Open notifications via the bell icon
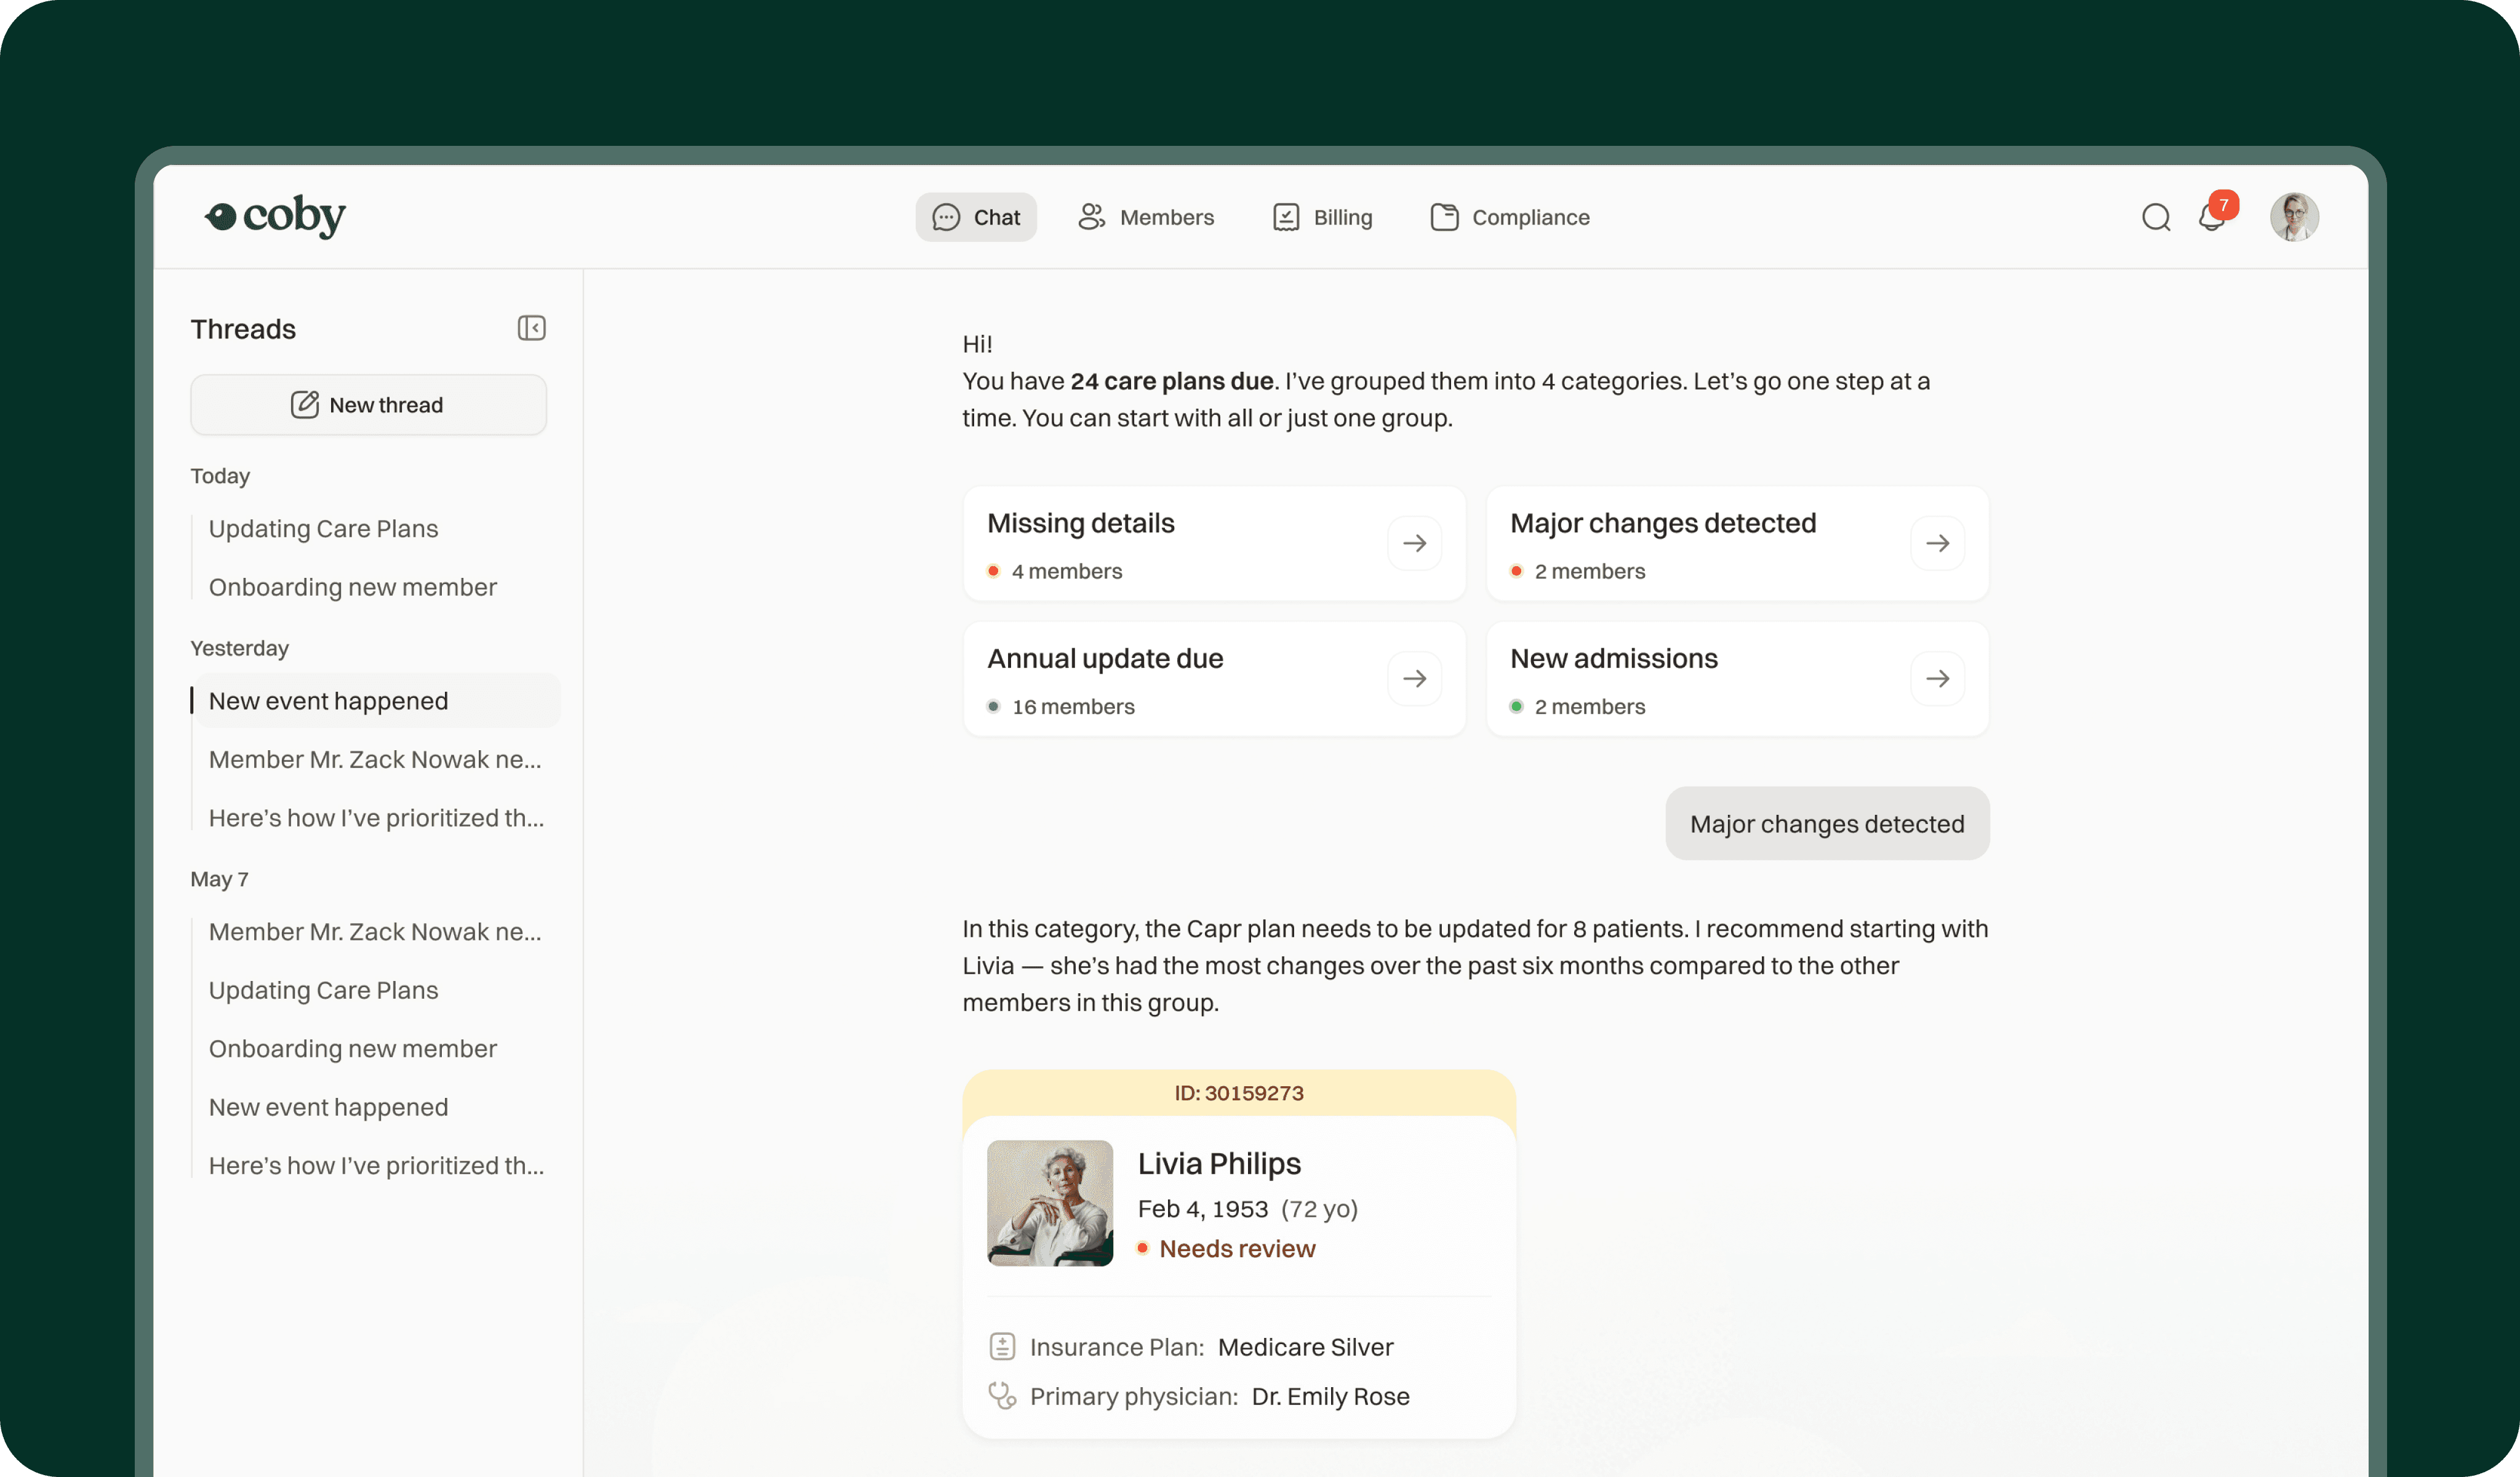Viewport: 2520px width, 1477px height. coord(2212,218)
